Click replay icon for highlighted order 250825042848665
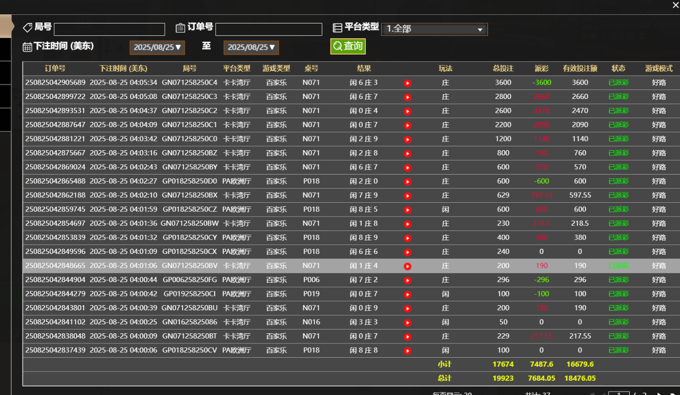 click(x=408, y=266)
